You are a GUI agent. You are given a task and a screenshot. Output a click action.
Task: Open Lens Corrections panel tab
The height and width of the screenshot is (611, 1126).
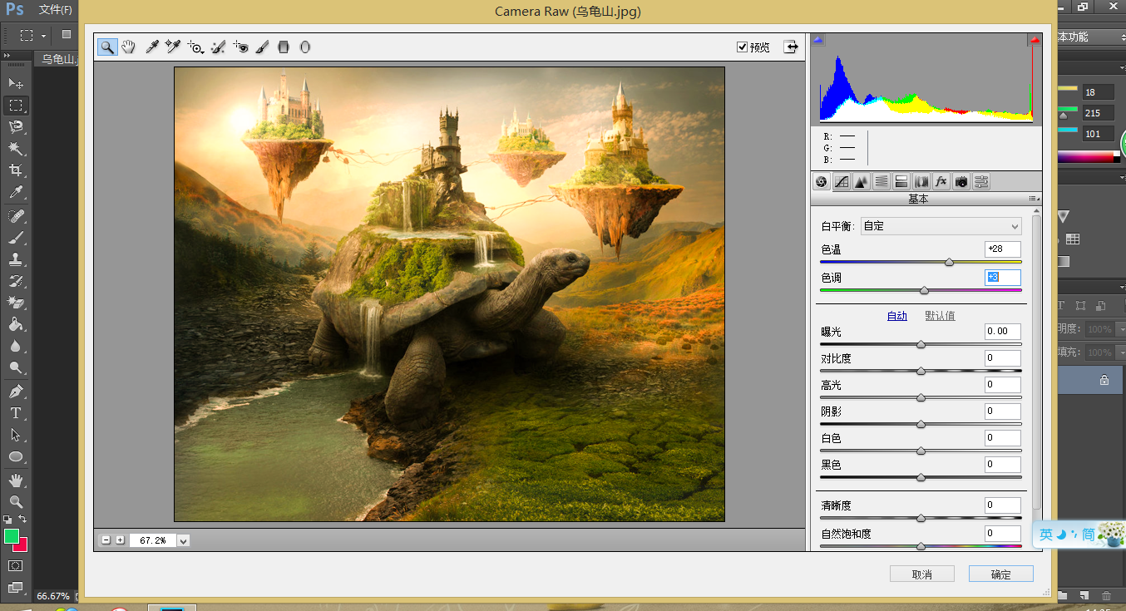921,182
